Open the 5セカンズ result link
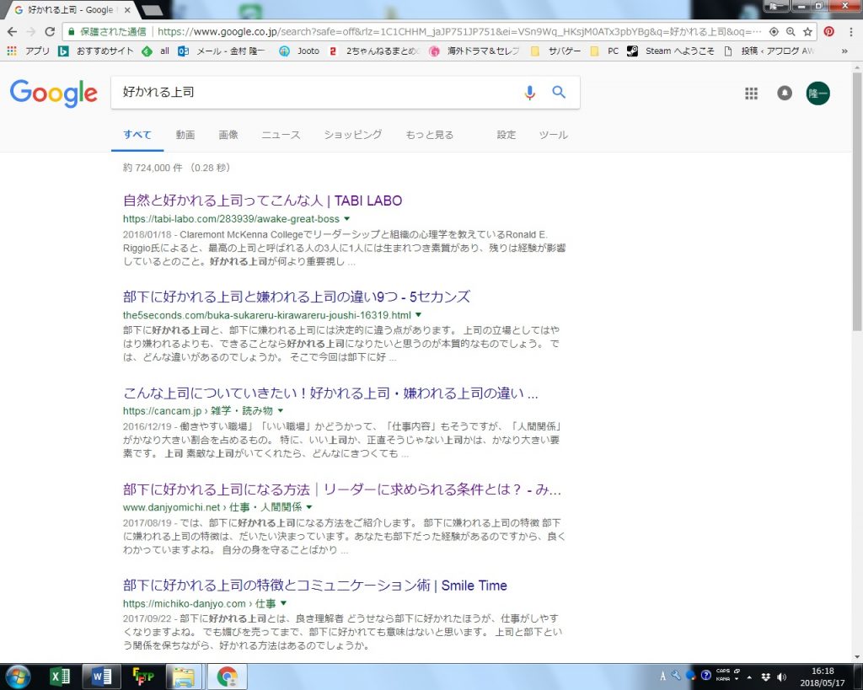The height and width of the screenshot is (690, 863). pos(297,297)
